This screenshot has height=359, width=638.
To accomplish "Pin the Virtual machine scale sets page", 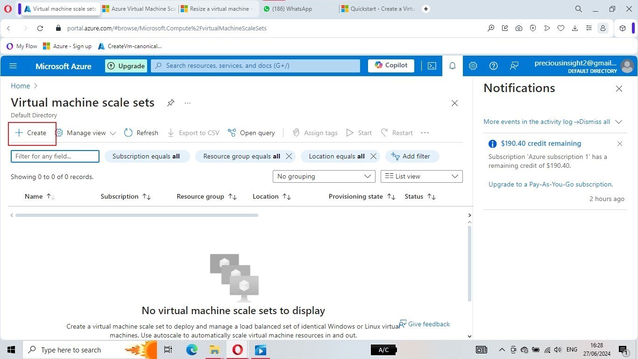I will click(x=171, y=103).
